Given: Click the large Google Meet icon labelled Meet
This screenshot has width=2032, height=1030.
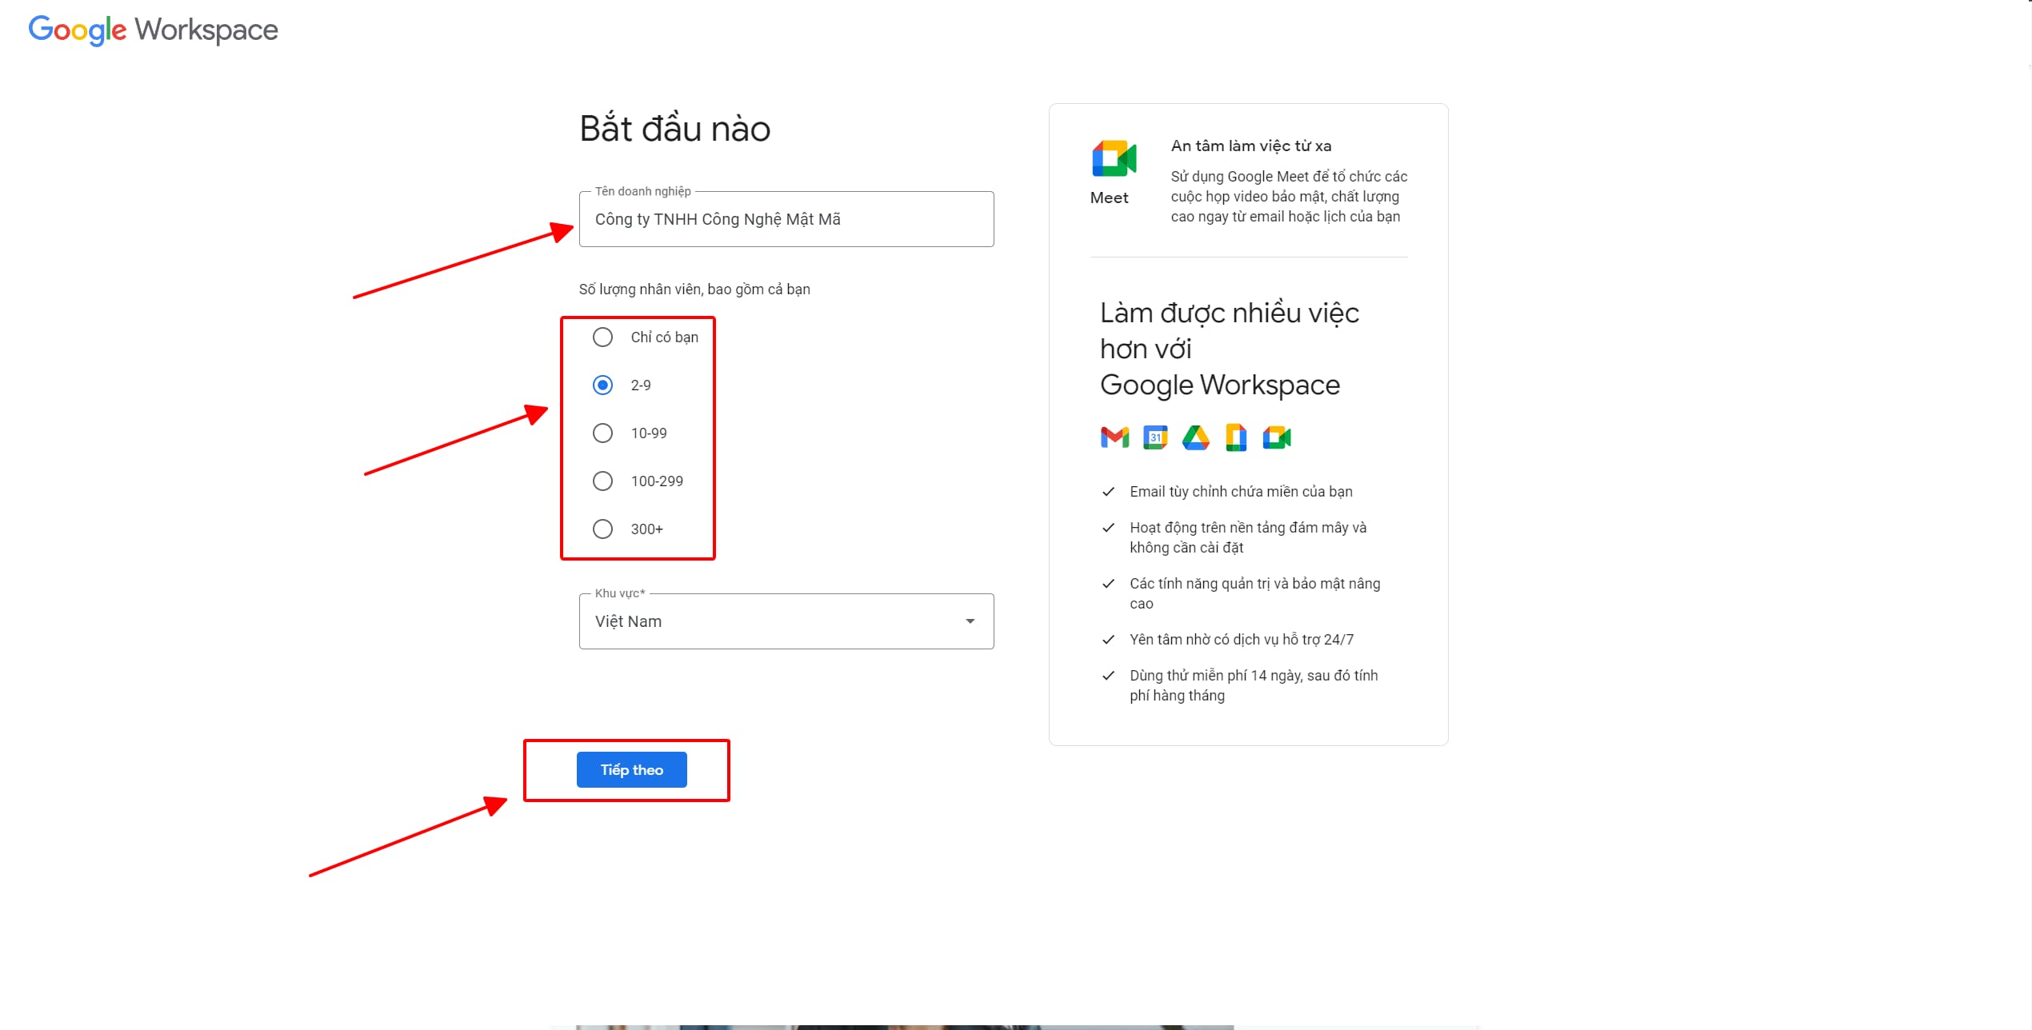Looking at the screenshot, I should tap(1114, 158).
